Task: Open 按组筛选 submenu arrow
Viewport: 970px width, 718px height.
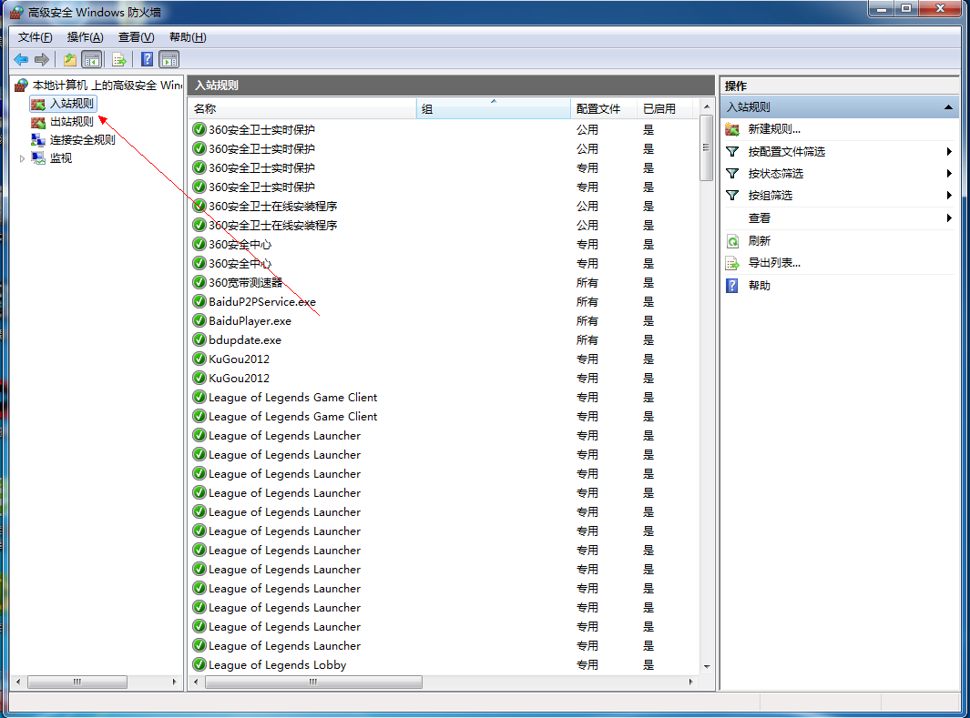Action: point(949,196)
